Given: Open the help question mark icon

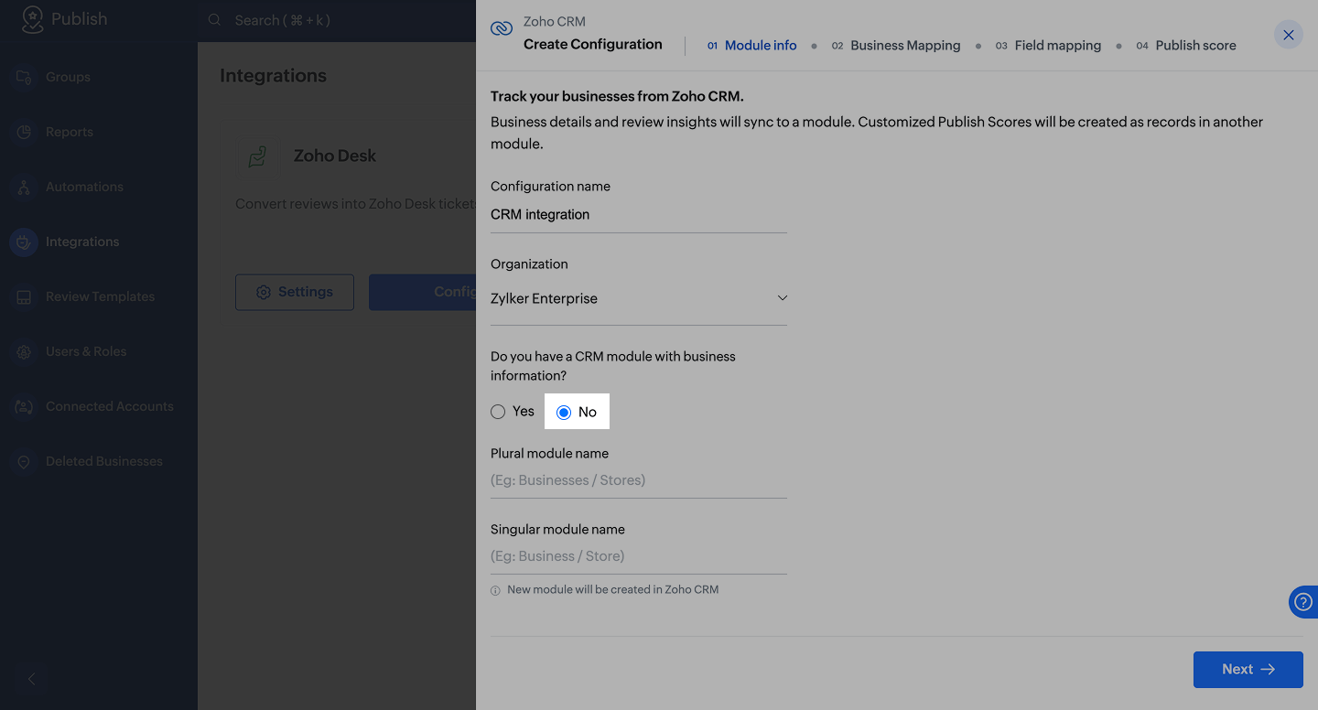Looking at the screenshot, I should coord(1303,602).
